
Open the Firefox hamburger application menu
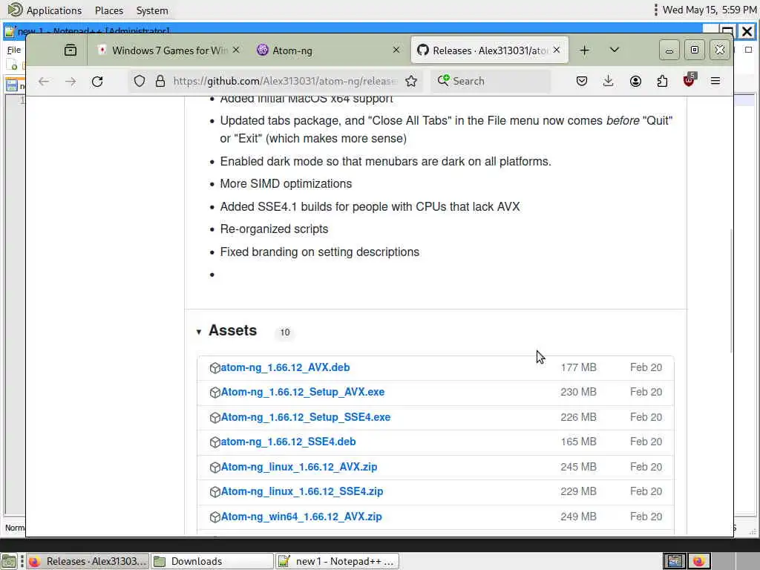tap(715, 81)
